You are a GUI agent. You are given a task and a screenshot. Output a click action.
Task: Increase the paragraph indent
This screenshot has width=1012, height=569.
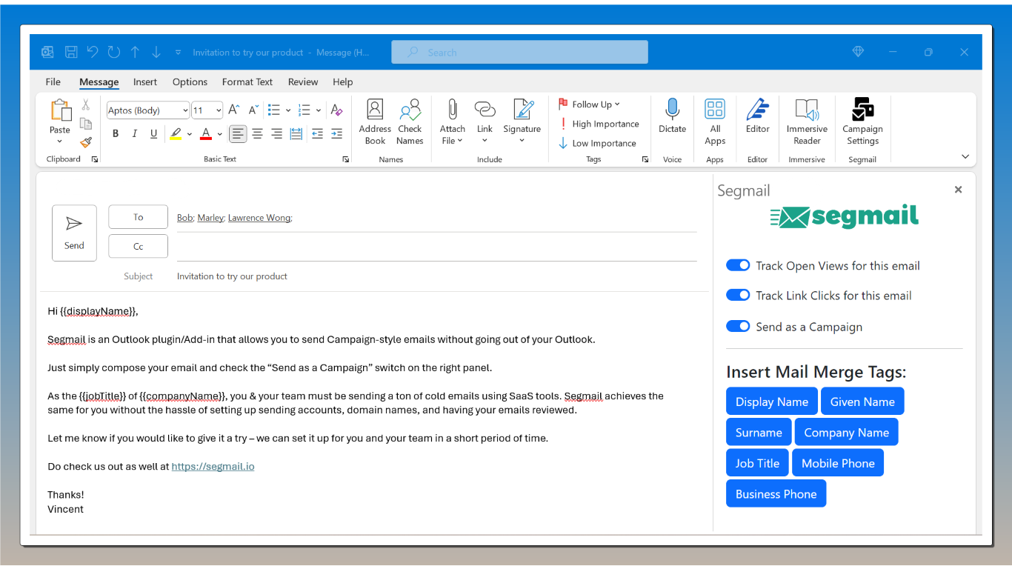tap(336, 133)
